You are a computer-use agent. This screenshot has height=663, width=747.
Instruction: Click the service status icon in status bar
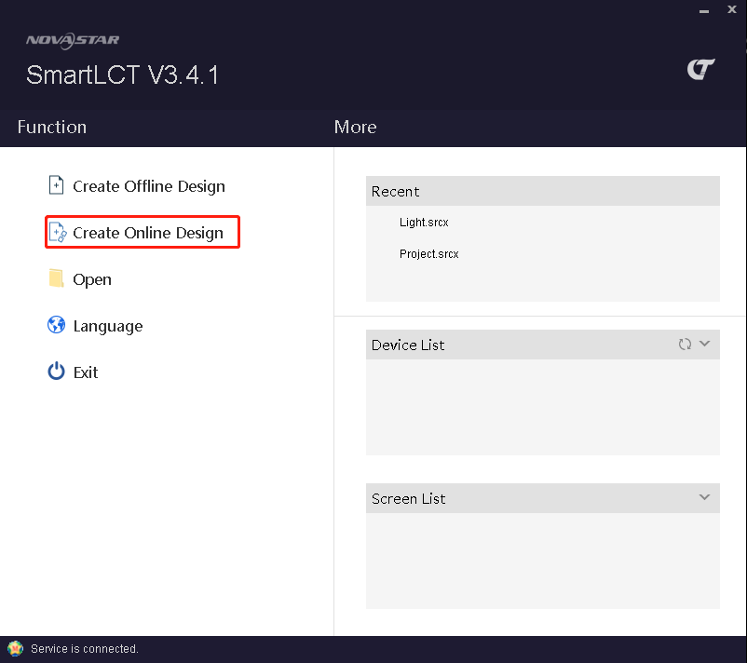tap(15, 649)
